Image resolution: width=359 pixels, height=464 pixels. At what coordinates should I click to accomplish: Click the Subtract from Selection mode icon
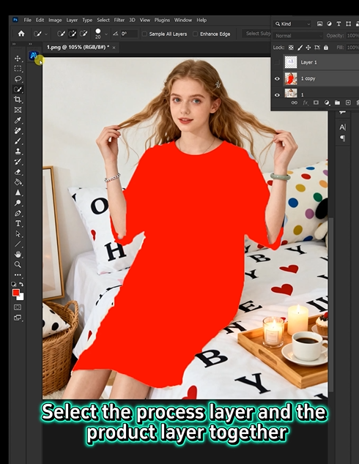pyautogui.click(x=84, y=34)
